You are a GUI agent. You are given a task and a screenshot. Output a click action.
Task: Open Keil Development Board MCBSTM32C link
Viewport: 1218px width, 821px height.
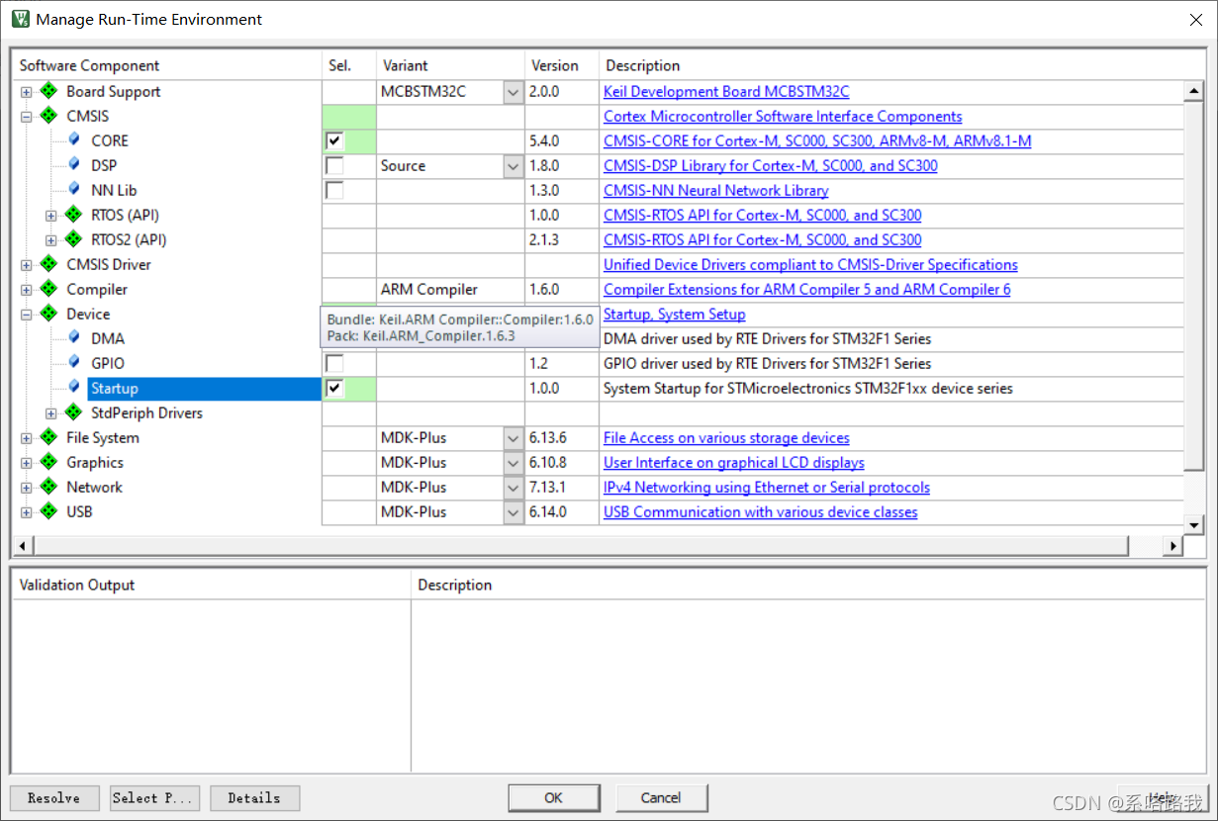point(726,91)
